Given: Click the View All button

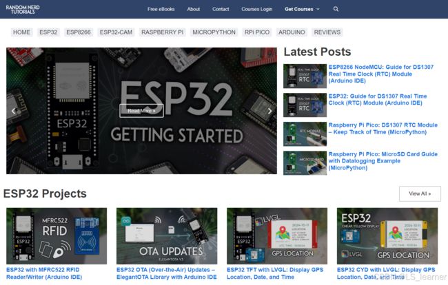Looking at the screenshot, I should [x=420, y=193].
